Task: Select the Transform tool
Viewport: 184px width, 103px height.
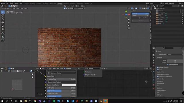Action: (x=3, y=29)
